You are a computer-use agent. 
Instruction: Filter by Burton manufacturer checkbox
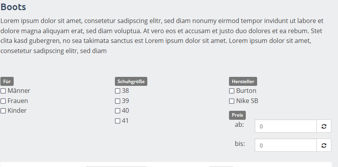pyautogui.click(x=232, y=91)
